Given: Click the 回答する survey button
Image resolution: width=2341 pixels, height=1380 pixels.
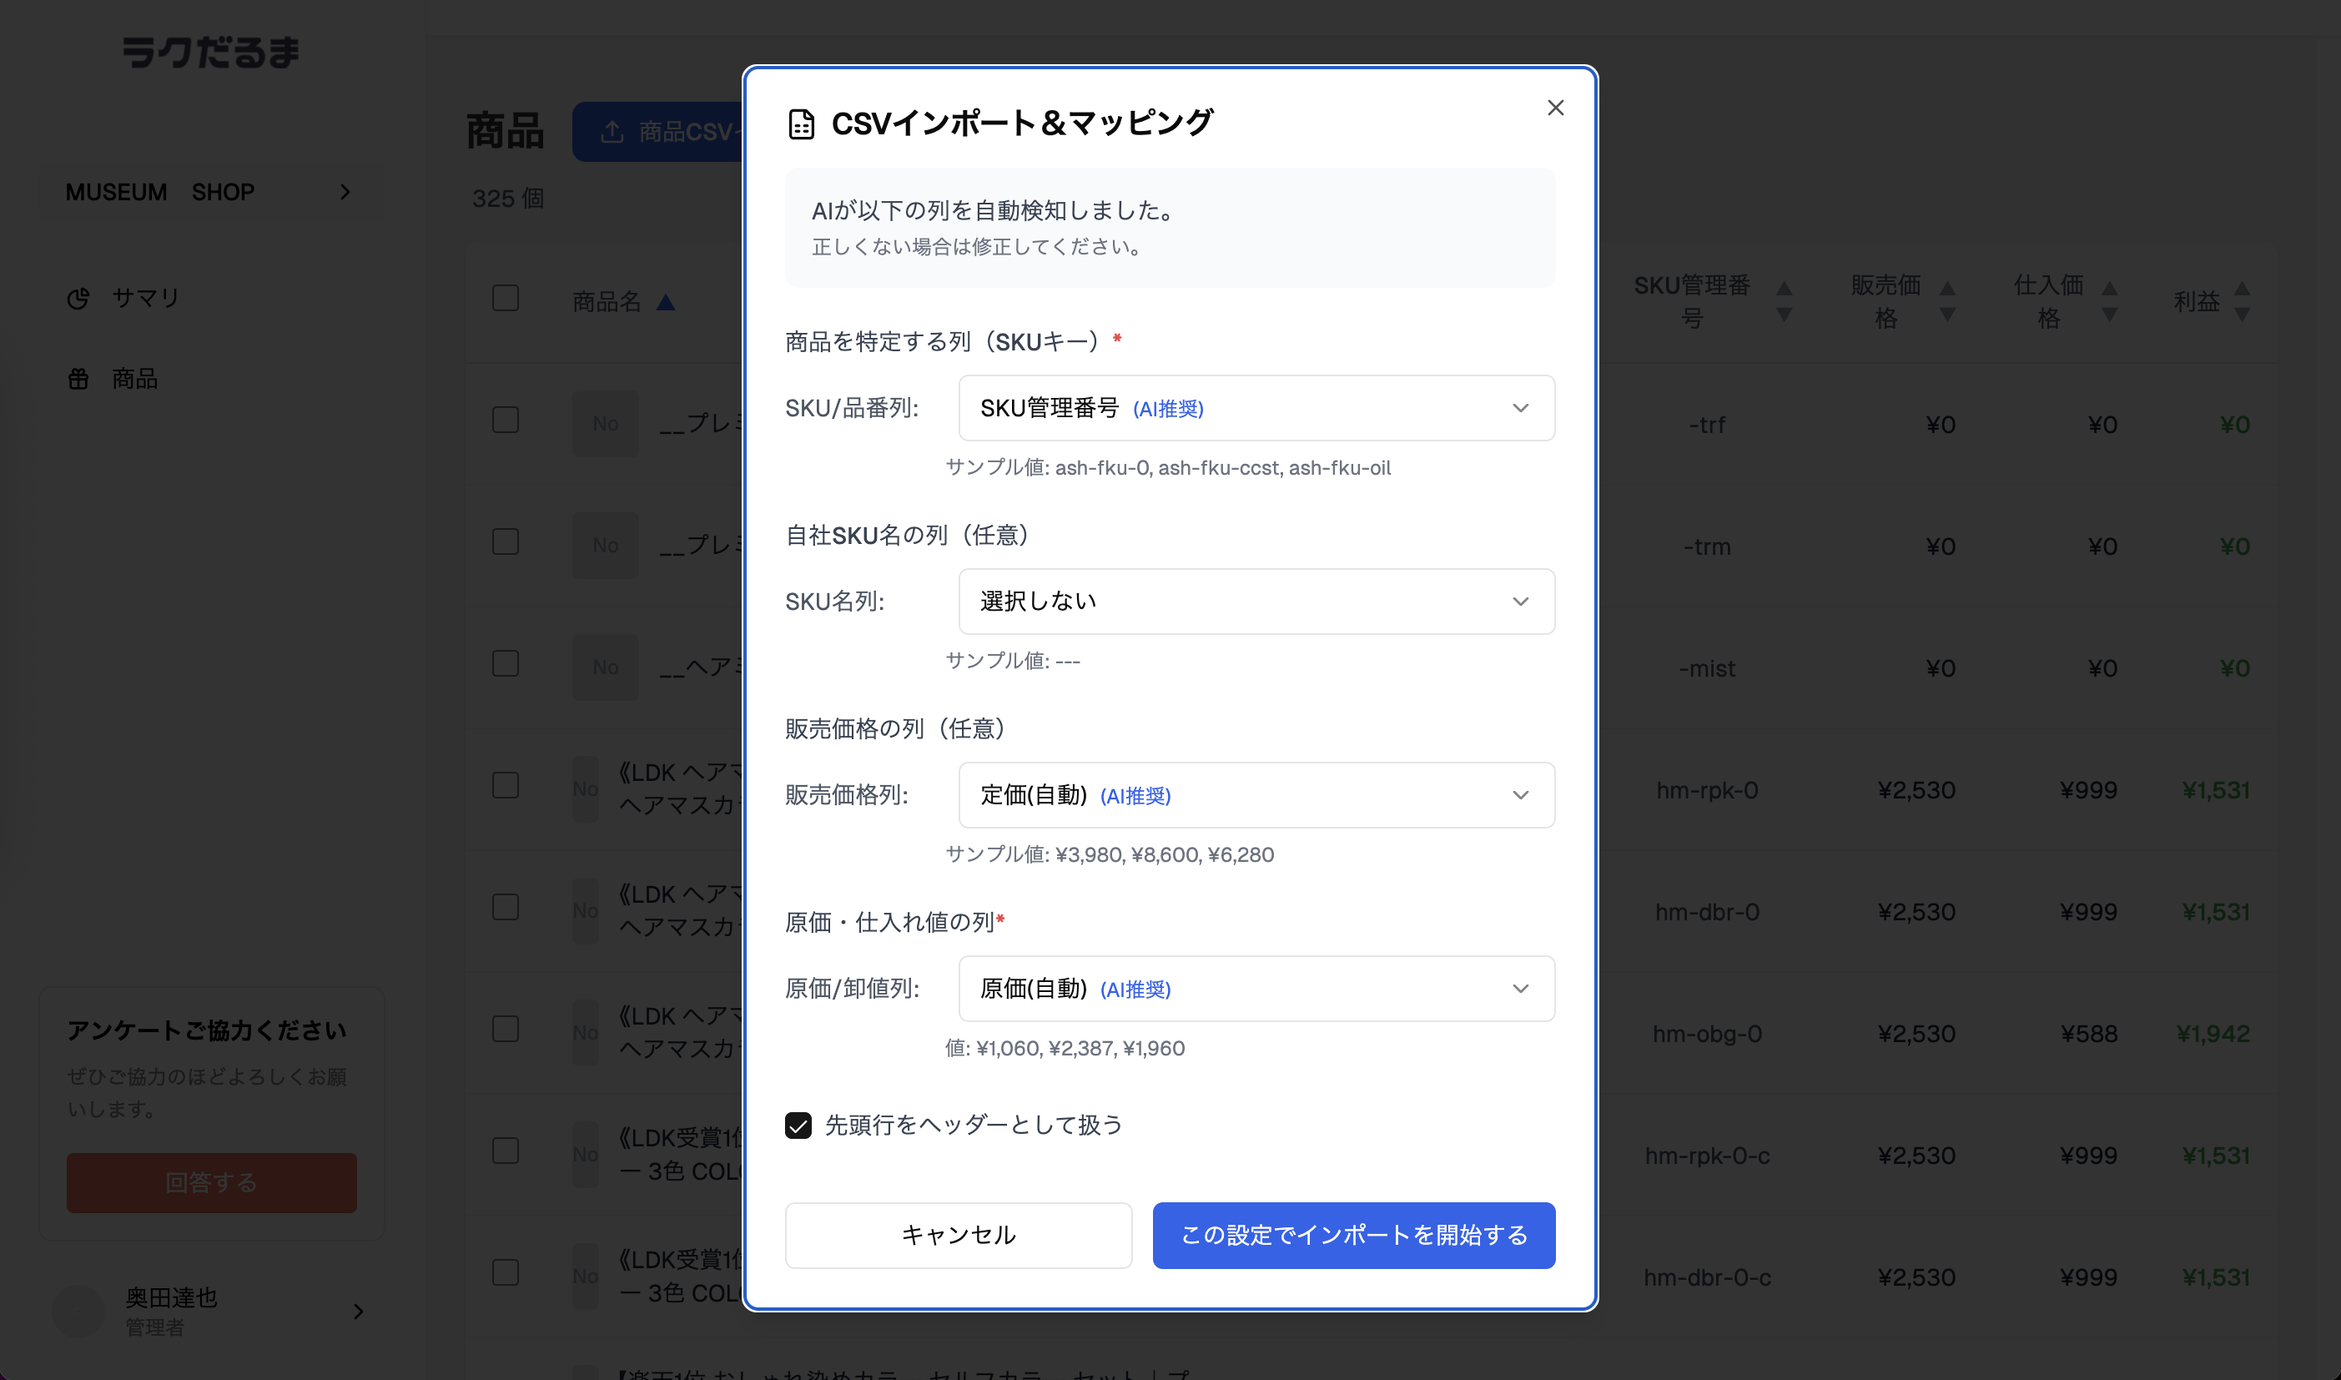Looking at the screenshot, I should pos(211,1182).
